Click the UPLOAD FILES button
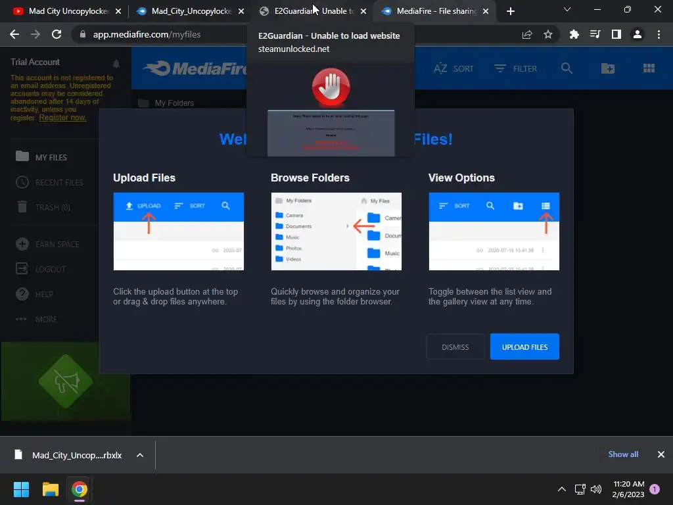The width and height of the screenshot is (673, 505). 524,347
